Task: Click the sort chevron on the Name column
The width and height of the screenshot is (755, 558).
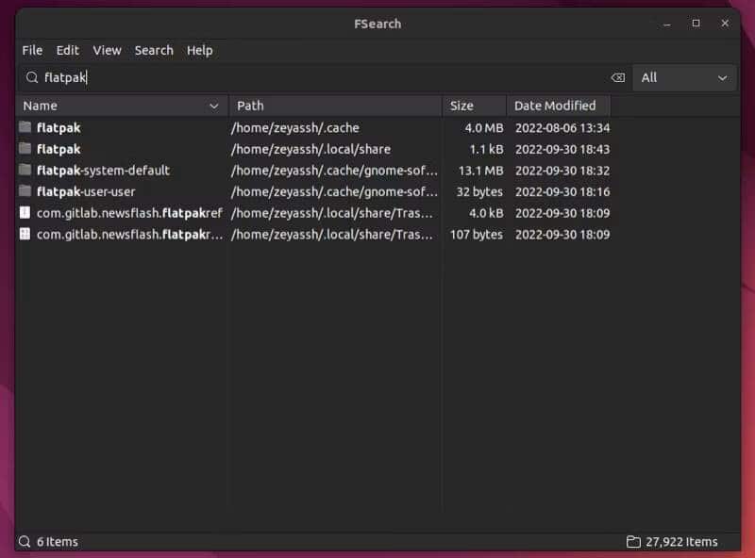Action: (212, 106)
